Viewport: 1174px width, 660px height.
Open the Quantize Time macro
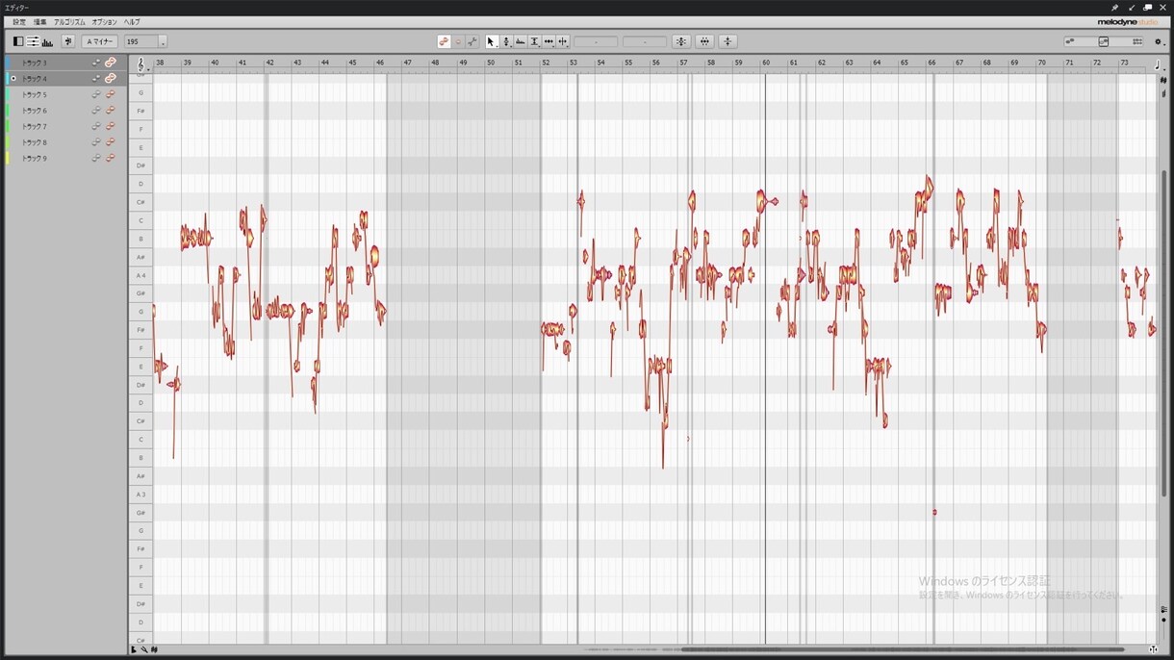(704, 41)
